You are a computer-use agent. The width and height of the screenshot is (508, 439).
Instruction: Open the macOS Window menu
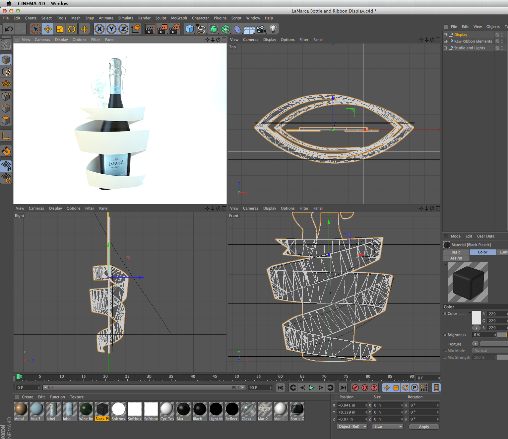pyautogui.click(x=60, y=4)
